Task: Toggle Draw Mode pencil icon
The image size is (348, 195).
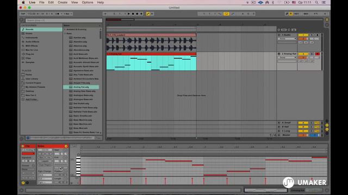Action: 287,14
